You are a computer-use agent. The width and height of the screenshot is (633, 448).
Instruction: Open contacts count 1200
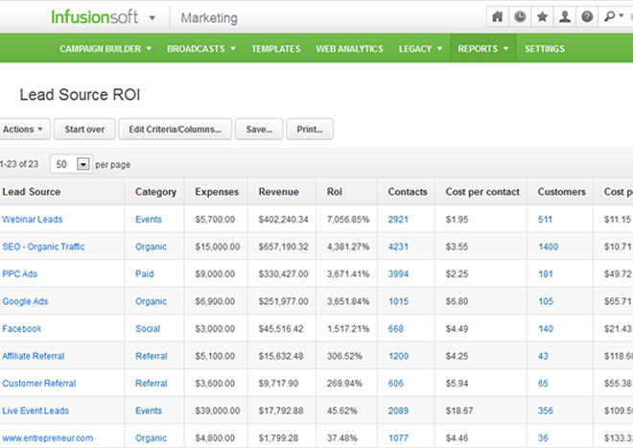(398, 356)
